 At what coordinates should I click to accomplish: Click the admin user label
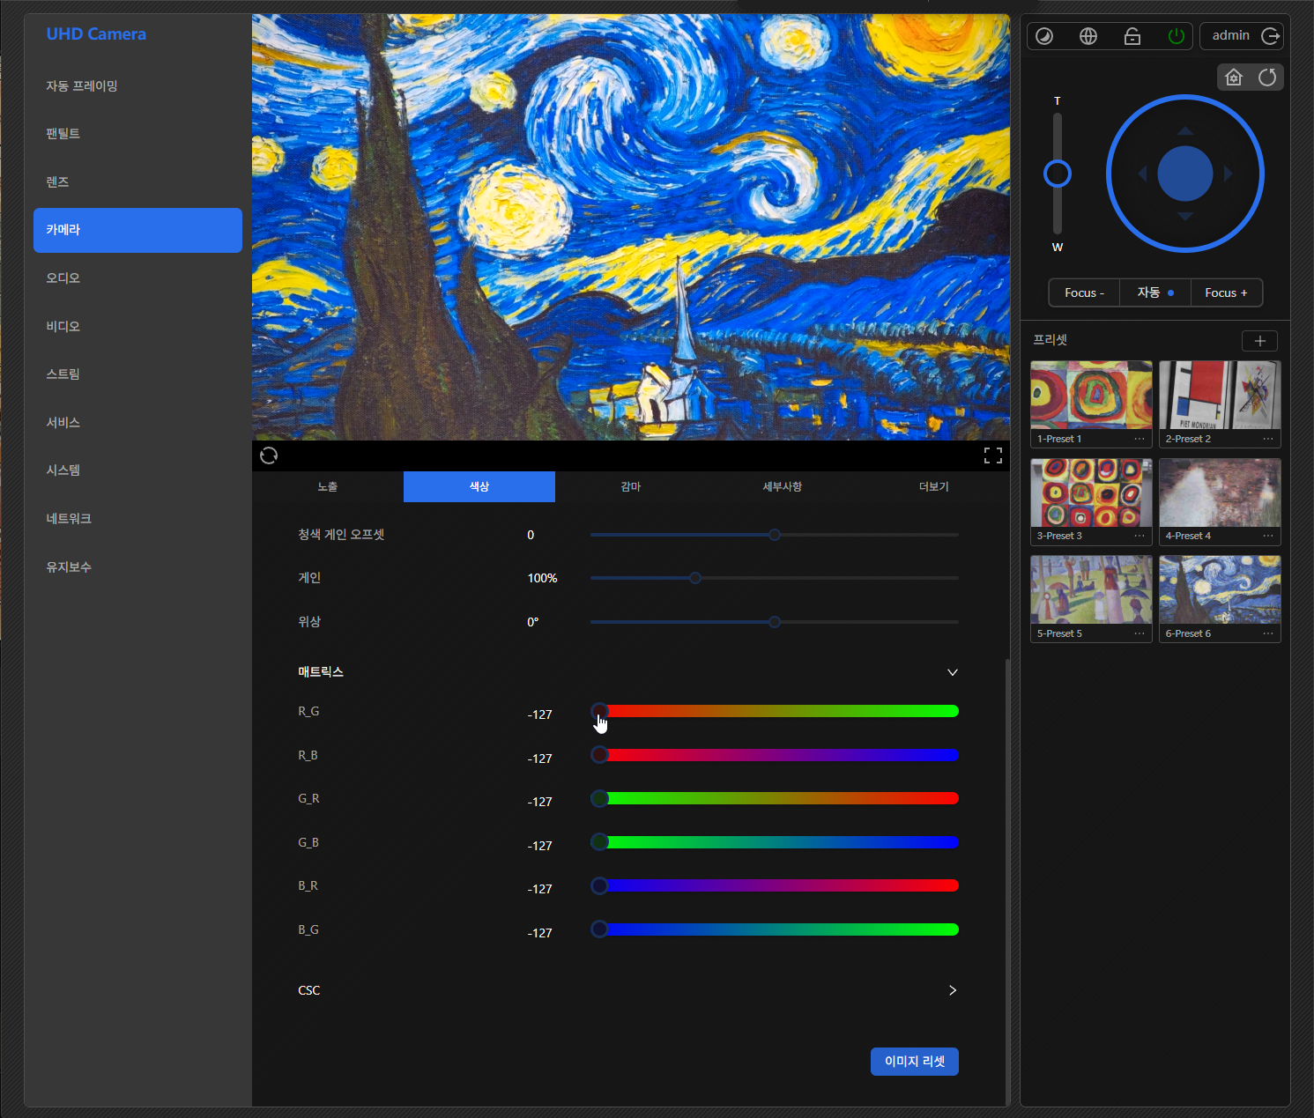pyautogui.click(x=1230, y=35)
